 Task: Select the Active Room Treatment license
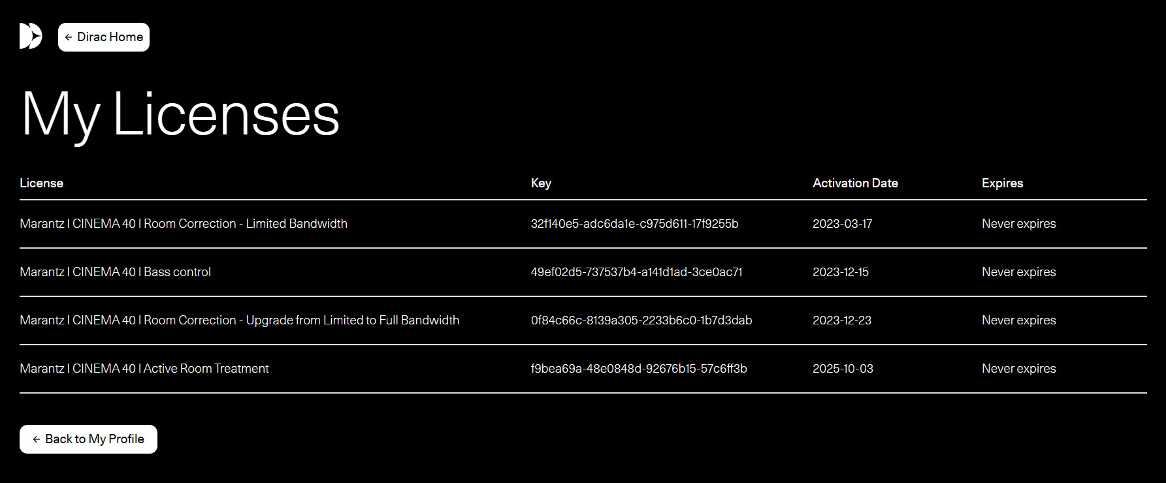[144, 369]
